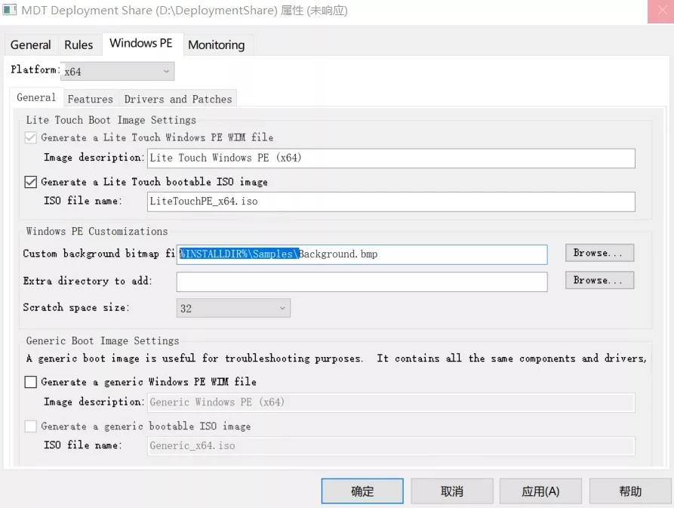Browse for an extra directory to add

(599, 280)
